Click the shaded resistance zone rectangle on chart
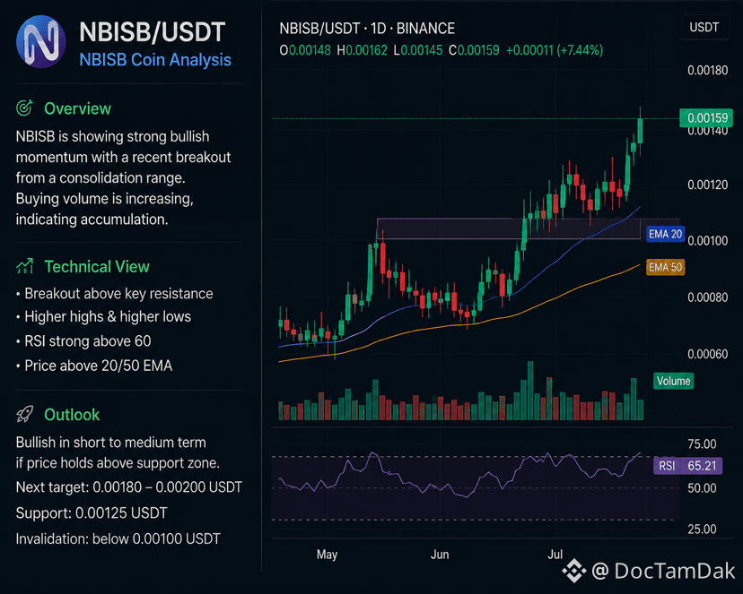Image resolution: width=743 pixels, height=594 pixels. pyautogui.click(x=509, y=228)
